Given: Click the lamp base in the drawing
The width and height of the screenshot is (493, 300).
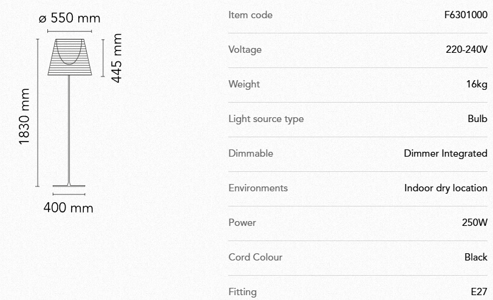Looking at the screenshot, I should (x=69, y=186).
